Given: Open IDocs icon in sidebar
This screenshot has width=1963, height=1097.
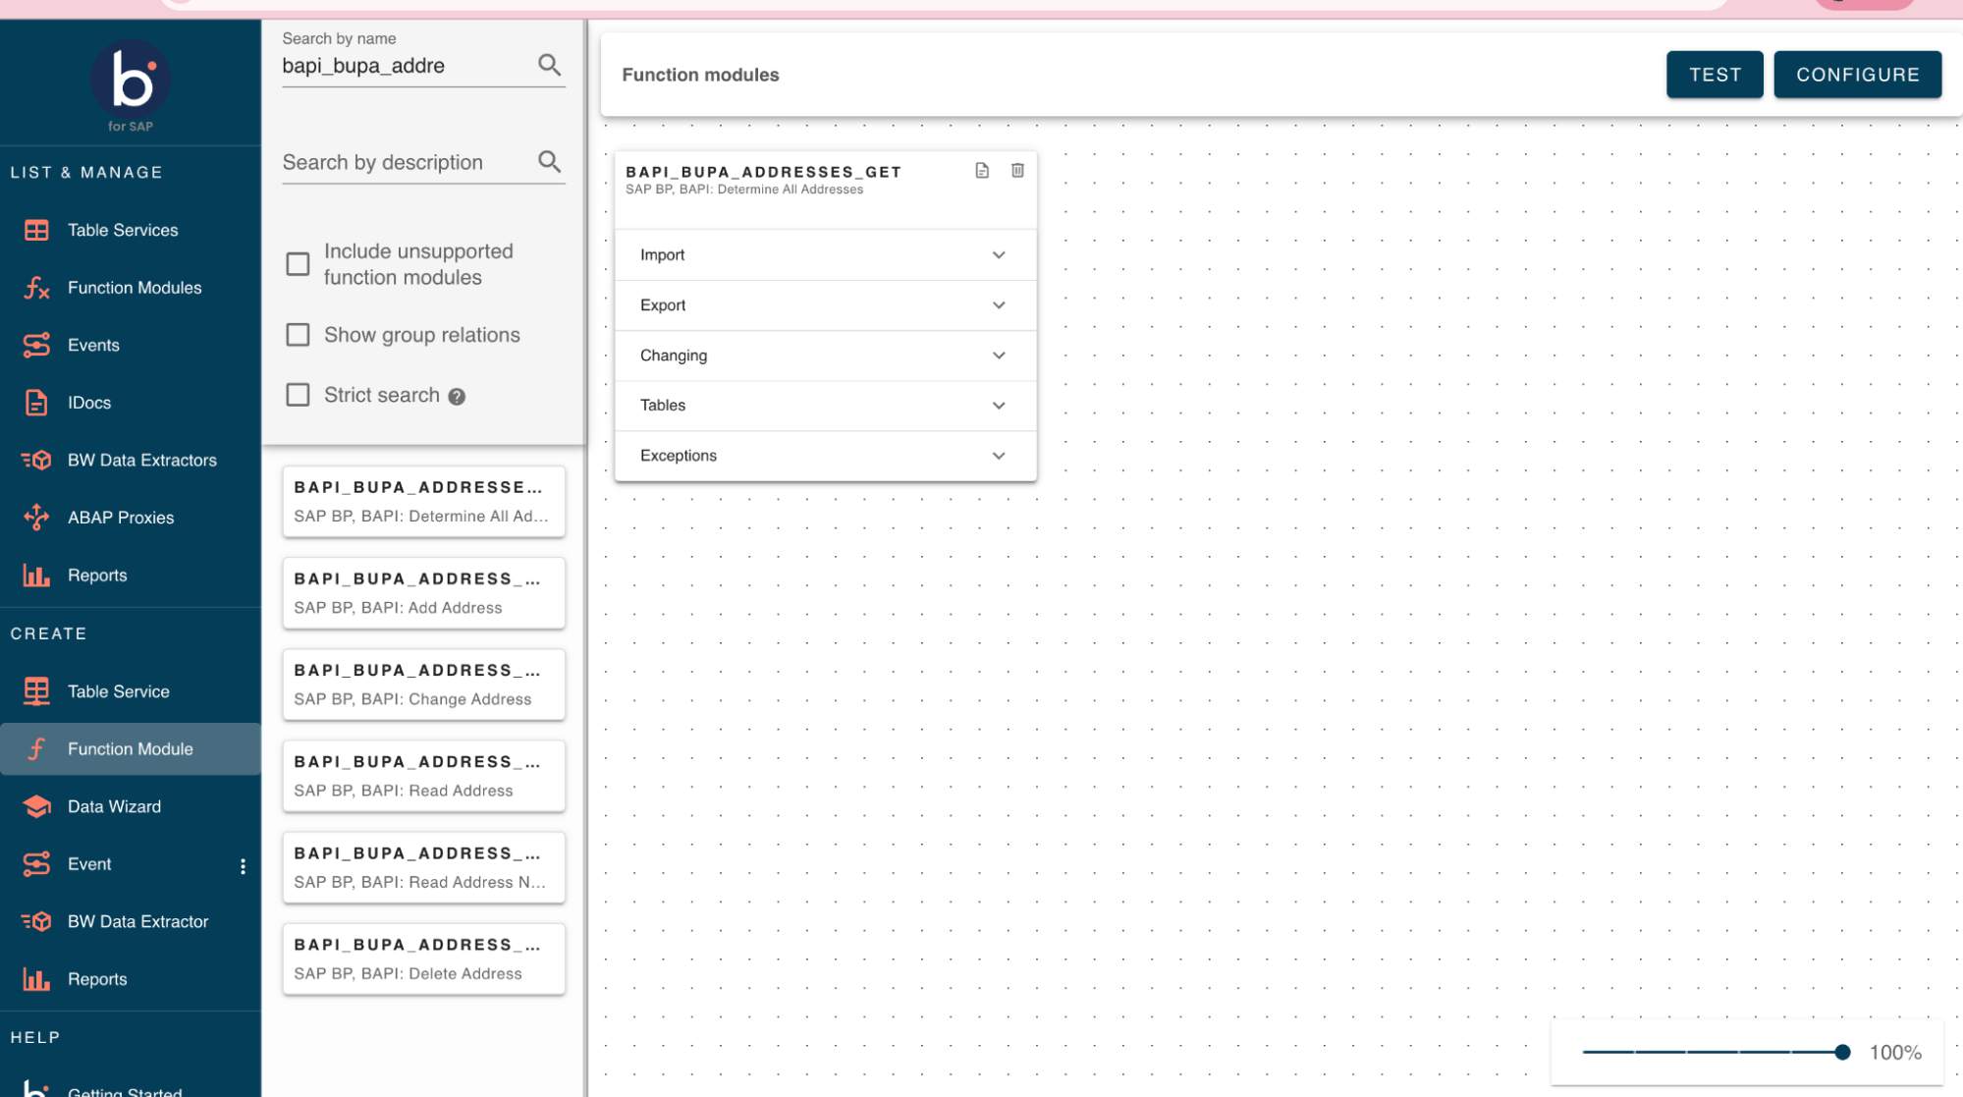Looking at the screenshot, I should point(36,403).
